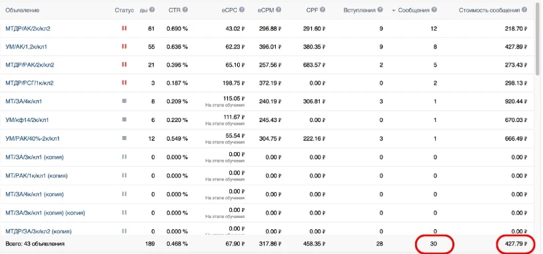Click help icon next to Сообщения header

click(x=434, y=10)
